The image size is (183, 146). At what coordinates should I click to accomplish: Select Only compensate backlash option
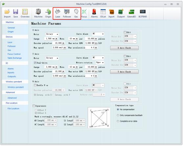[118, 115]
